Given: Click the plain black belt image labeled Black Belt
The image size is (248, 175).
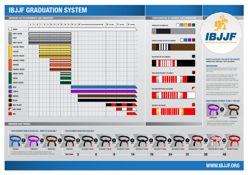Looking at the screenshot, I should (70, 141).
